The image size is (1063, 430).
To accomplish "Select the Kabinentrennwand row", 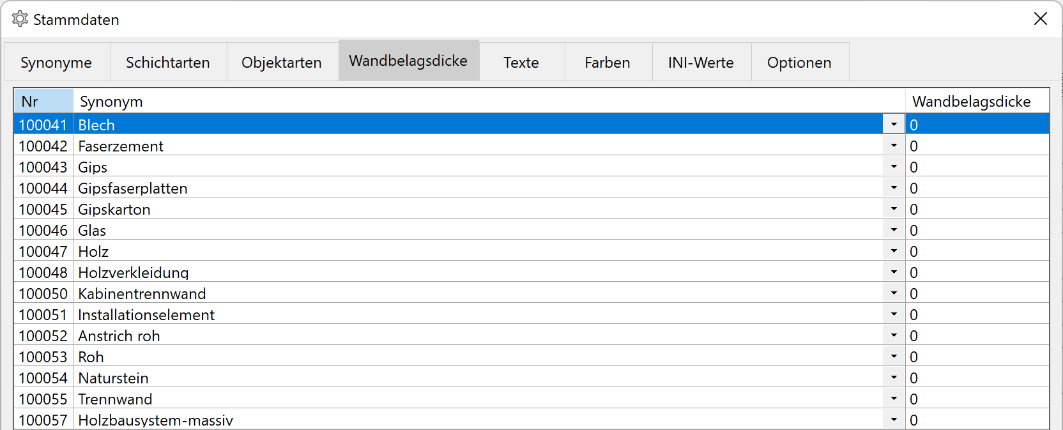I will coord(142,294).
